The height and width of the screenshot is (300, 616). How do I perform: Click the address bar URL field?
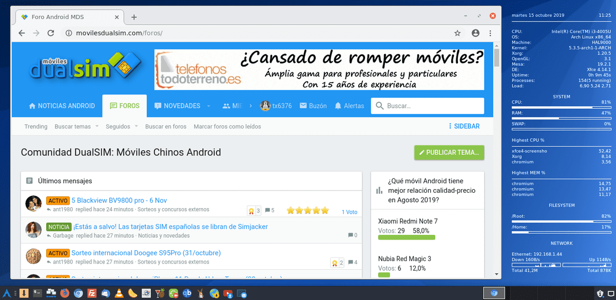[x=257, y=33]
